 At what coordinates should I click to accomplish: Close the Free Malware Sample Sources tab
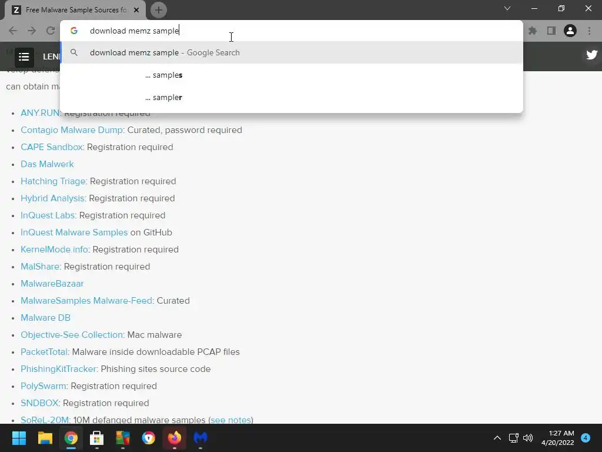coord(136,10)
